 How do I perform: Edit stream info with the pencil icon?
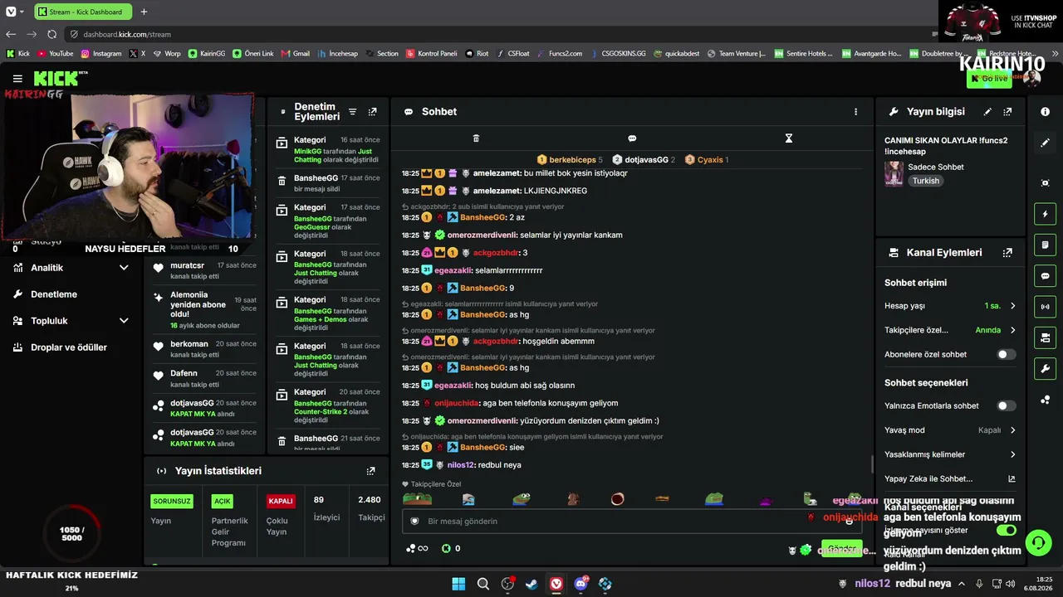(x=987, y=112)
